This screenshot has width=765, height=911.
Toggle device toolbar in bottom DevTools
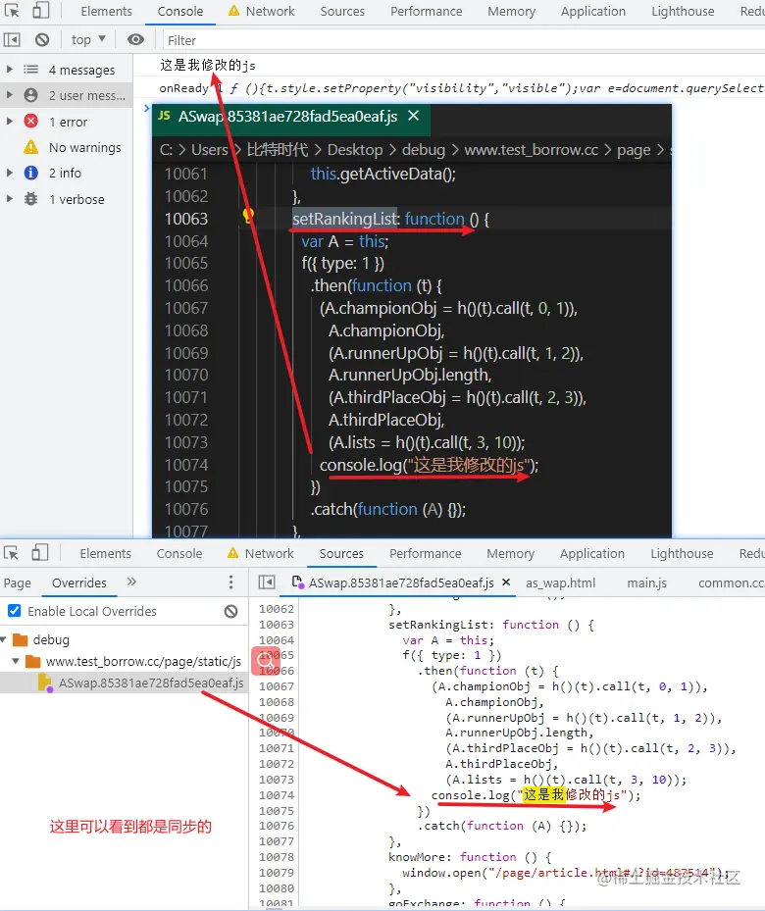39,552
